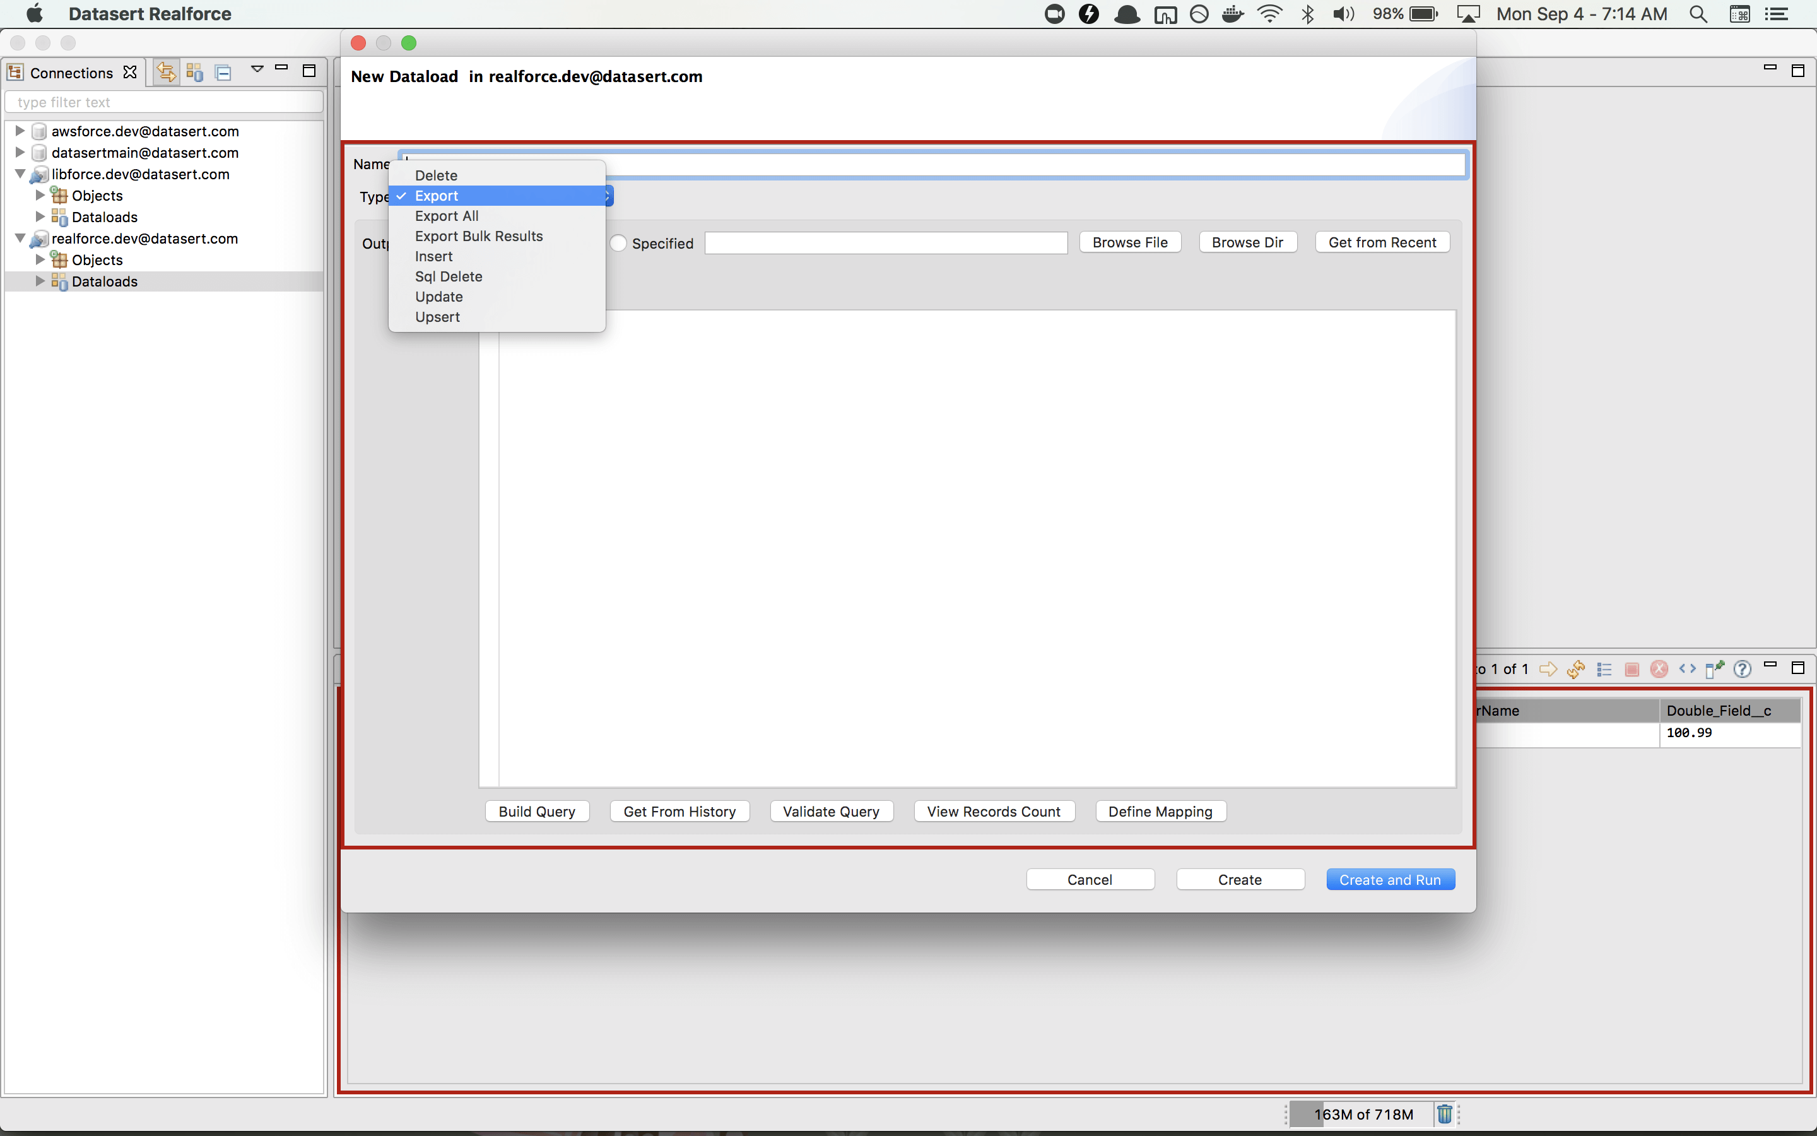The width and height of the screenshot is (1817, 1136).
Task: Select the Specified radio button
Action: 618,244
